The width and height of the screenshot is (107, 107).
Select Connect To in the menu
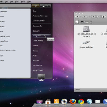[x=37, y=26]
